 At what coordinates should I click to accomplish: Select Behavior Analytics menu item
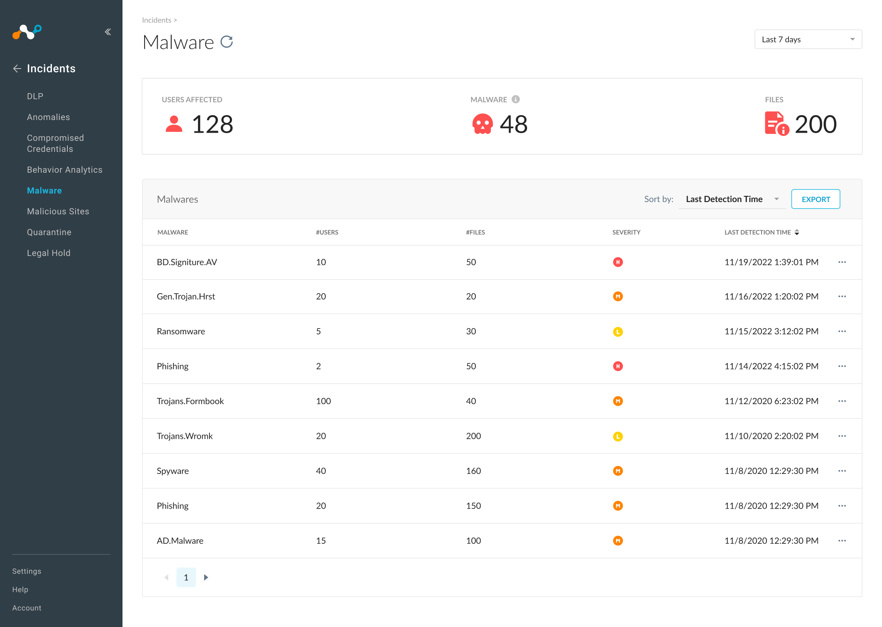pos(65,170)
